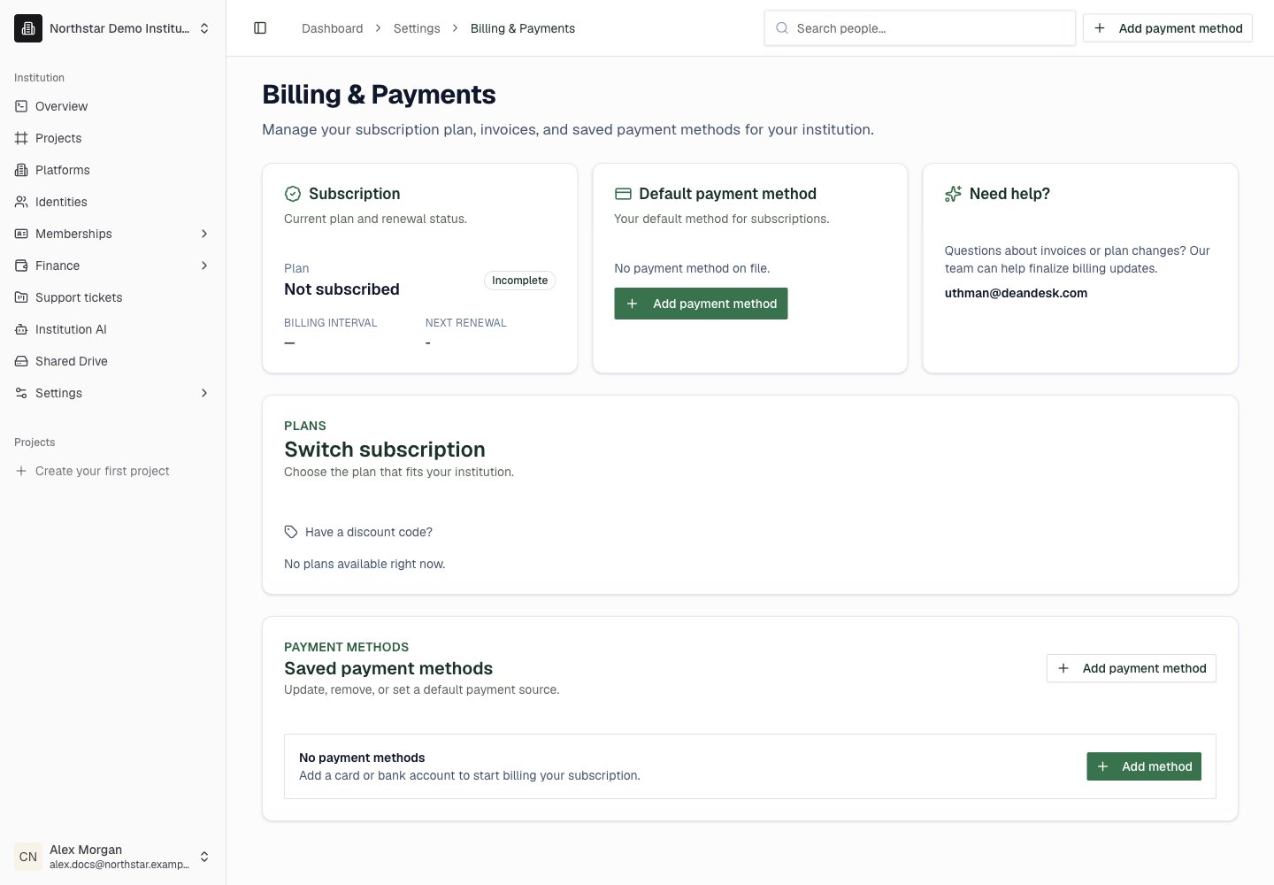Viewport: 1274px width, 885px height.
Task: Click the CN user avatar
Action: [28, 857]
